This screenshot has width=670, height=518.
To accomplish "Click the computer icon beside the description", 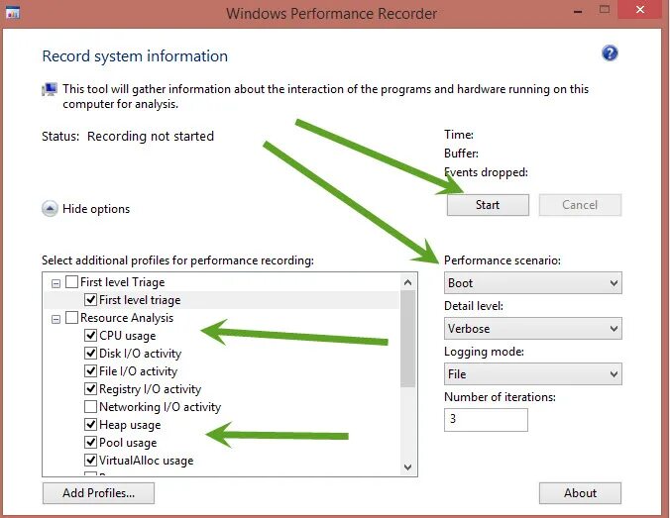I will pos(50,89).
